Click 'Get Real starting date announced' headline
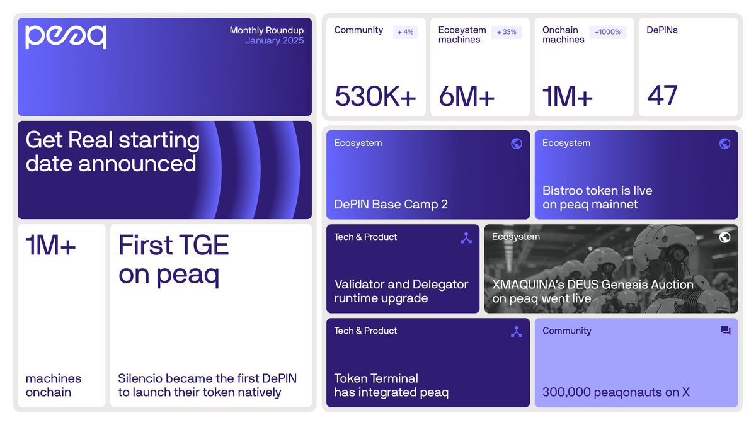 click(113, 152)
